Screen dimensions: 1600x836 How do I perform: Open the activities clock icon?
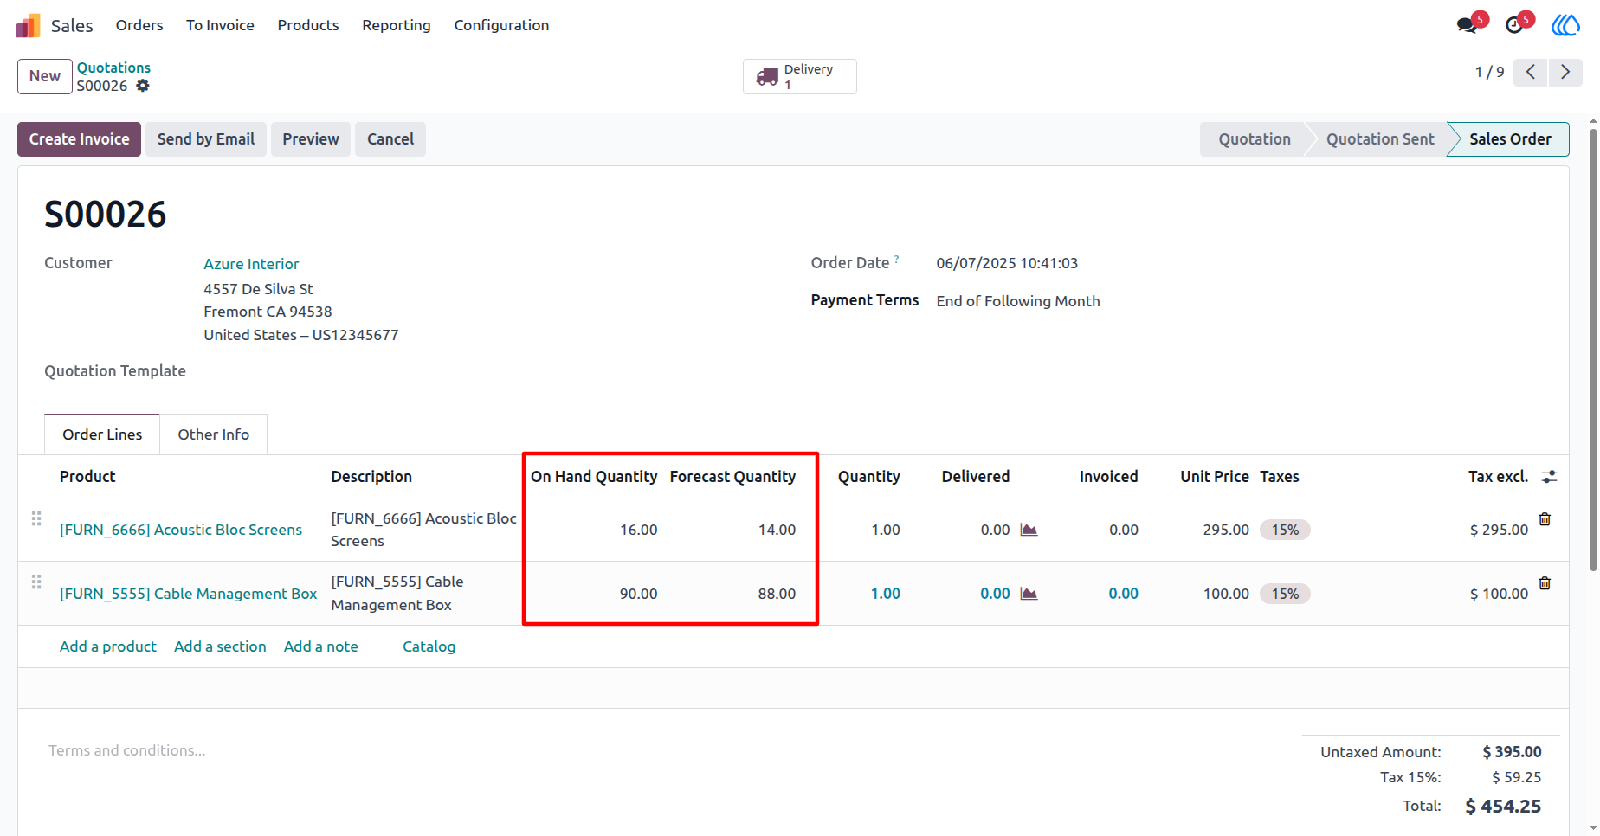pyautogui.click(x=1514, y=25)
